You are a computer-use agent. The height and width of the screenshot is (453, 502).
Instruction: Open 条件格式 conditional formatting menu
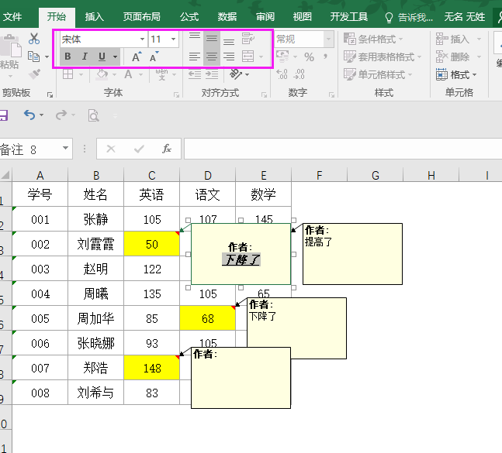click(373, 39)
